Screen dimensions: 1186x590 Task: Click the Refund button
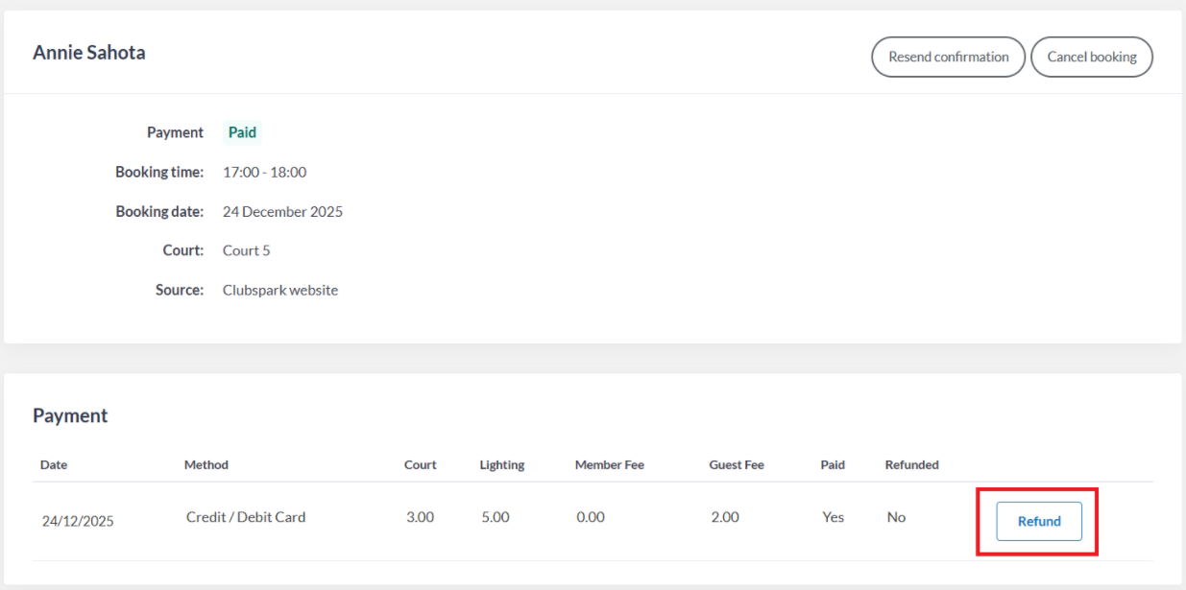(x=1038, y=521)
